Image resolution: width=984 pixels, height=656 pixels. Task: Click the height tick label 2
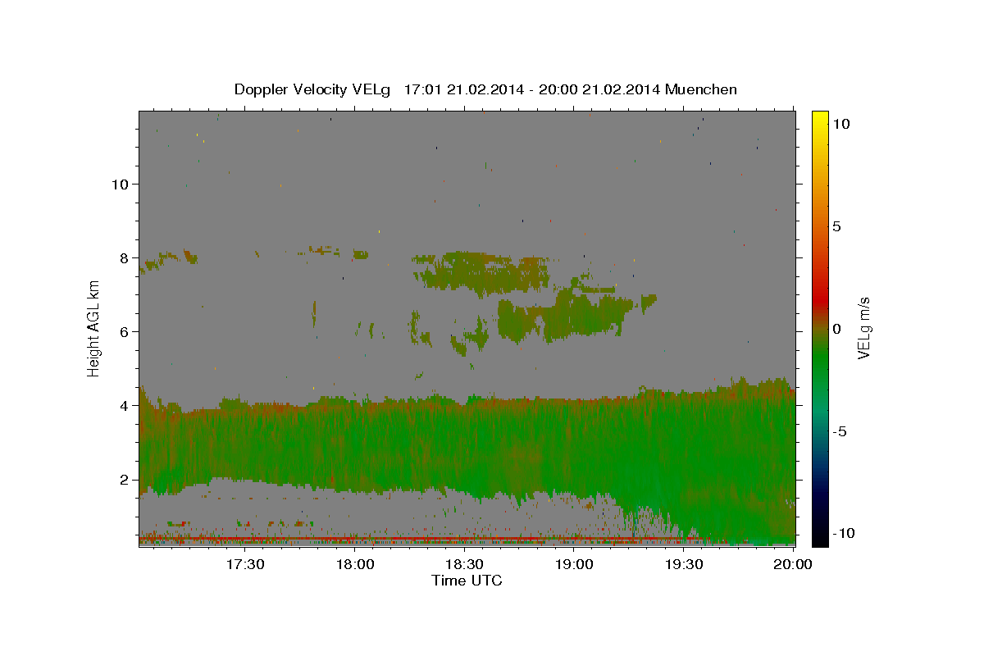(x=124, y=480)
